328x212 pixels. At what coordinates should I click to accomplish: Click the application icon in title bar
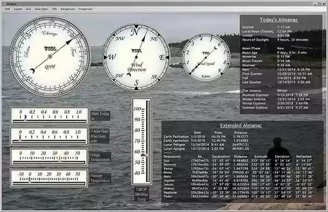coord(3,4)
